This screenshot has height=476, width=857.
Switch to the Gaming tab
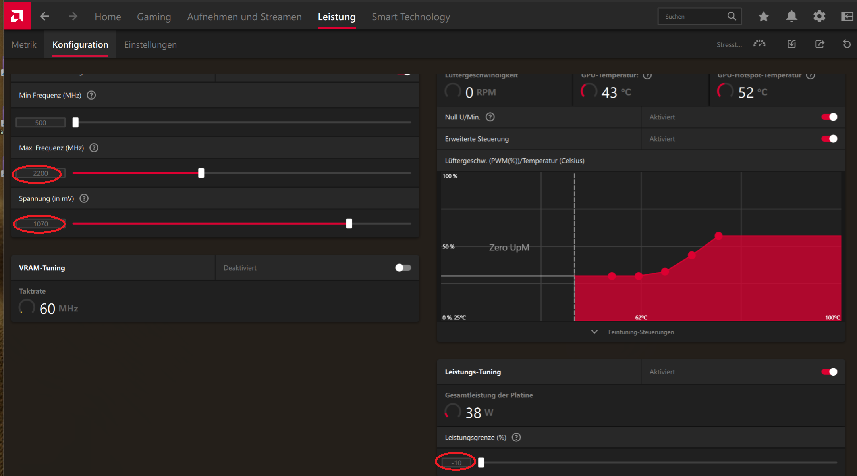pyautogui.click(x=154, y=17)
